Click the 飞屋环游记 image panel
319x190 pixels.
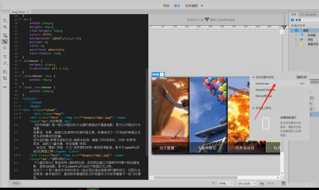(x=209, y=115)
